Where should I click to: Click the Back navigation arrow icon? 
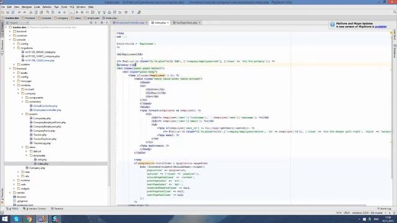tap(60, 12)
